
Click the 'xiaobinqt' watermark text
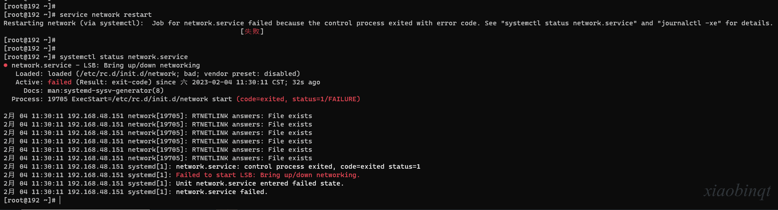click(x=737, y=191)
